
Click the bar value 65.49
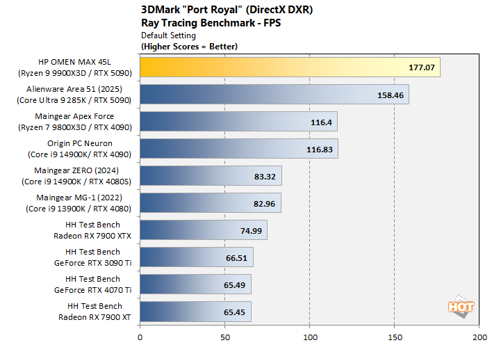[234, 285]
